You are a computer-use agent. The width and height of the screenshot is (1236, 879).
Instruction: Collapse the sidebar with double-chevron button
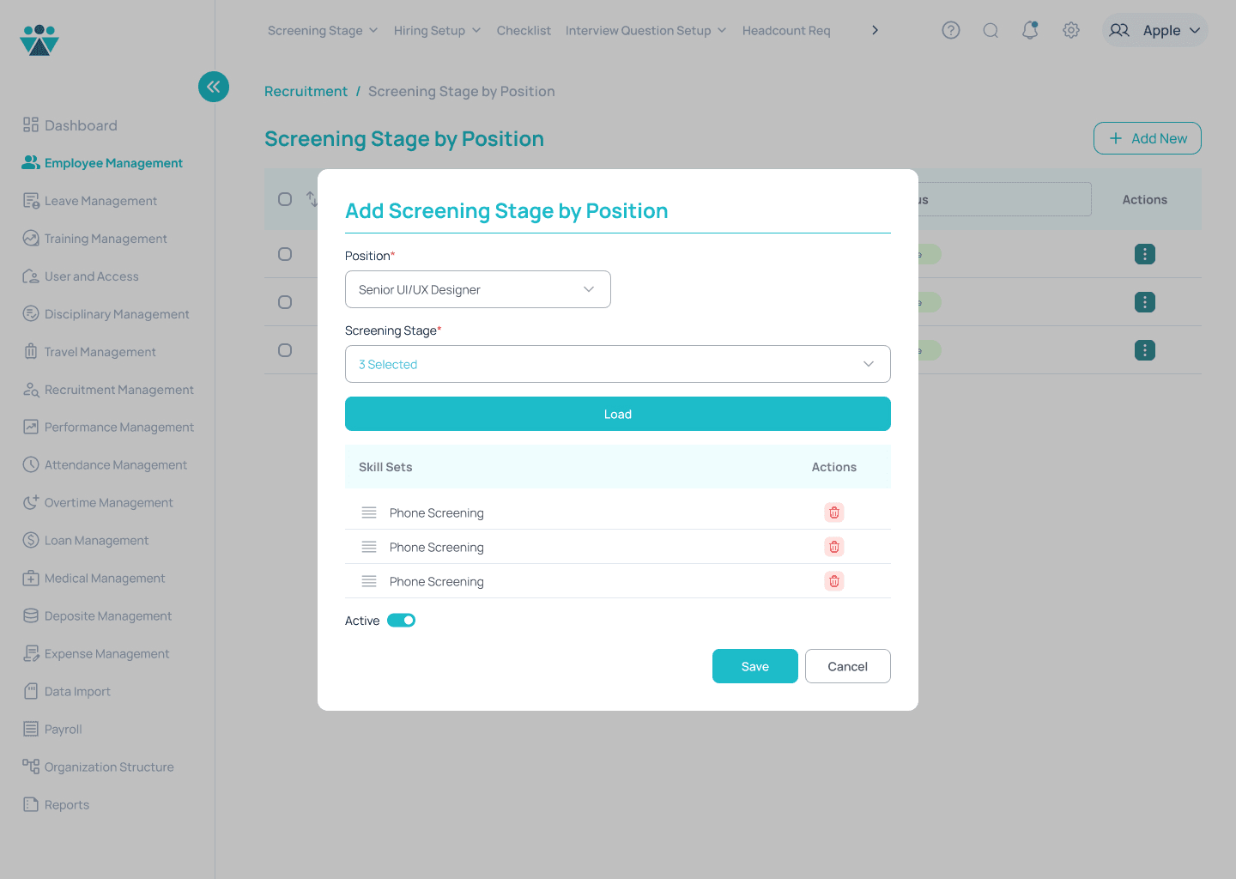pyautogui.click(x=213, y=87)
